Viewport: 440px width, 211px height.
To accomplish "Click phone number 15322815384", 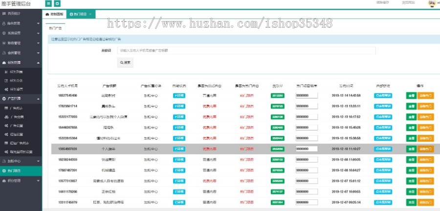I will point(67,138).
